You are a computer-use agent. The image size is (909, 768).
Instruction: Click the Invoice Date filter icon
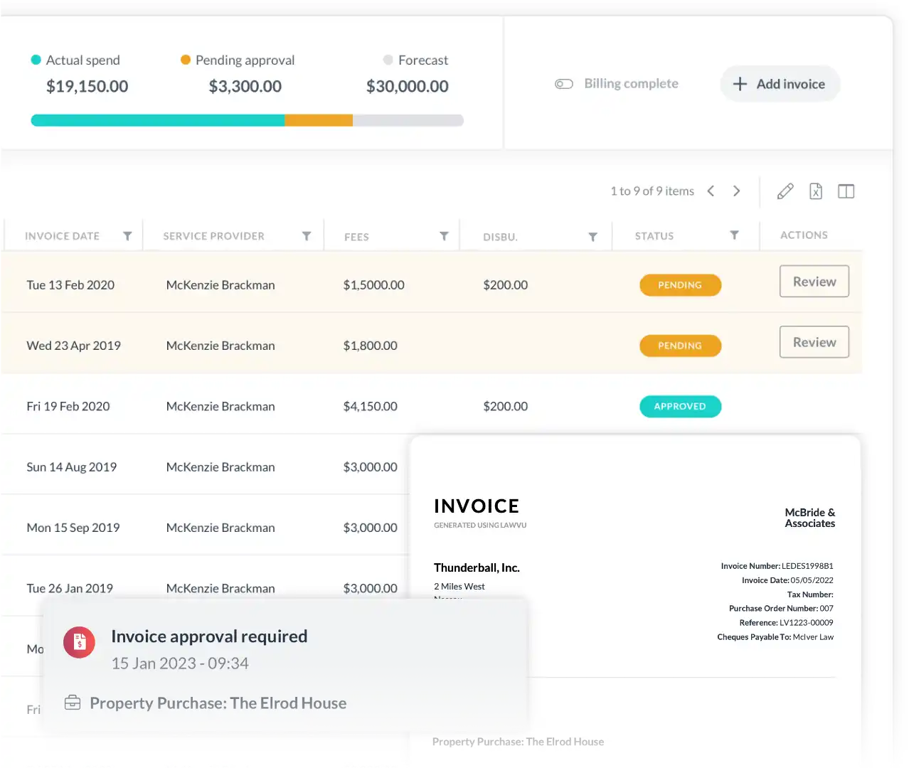pos(127,236)
